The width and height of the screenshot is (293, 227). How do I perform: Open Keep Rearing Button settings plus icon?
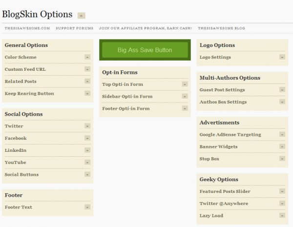pos(87,93)
